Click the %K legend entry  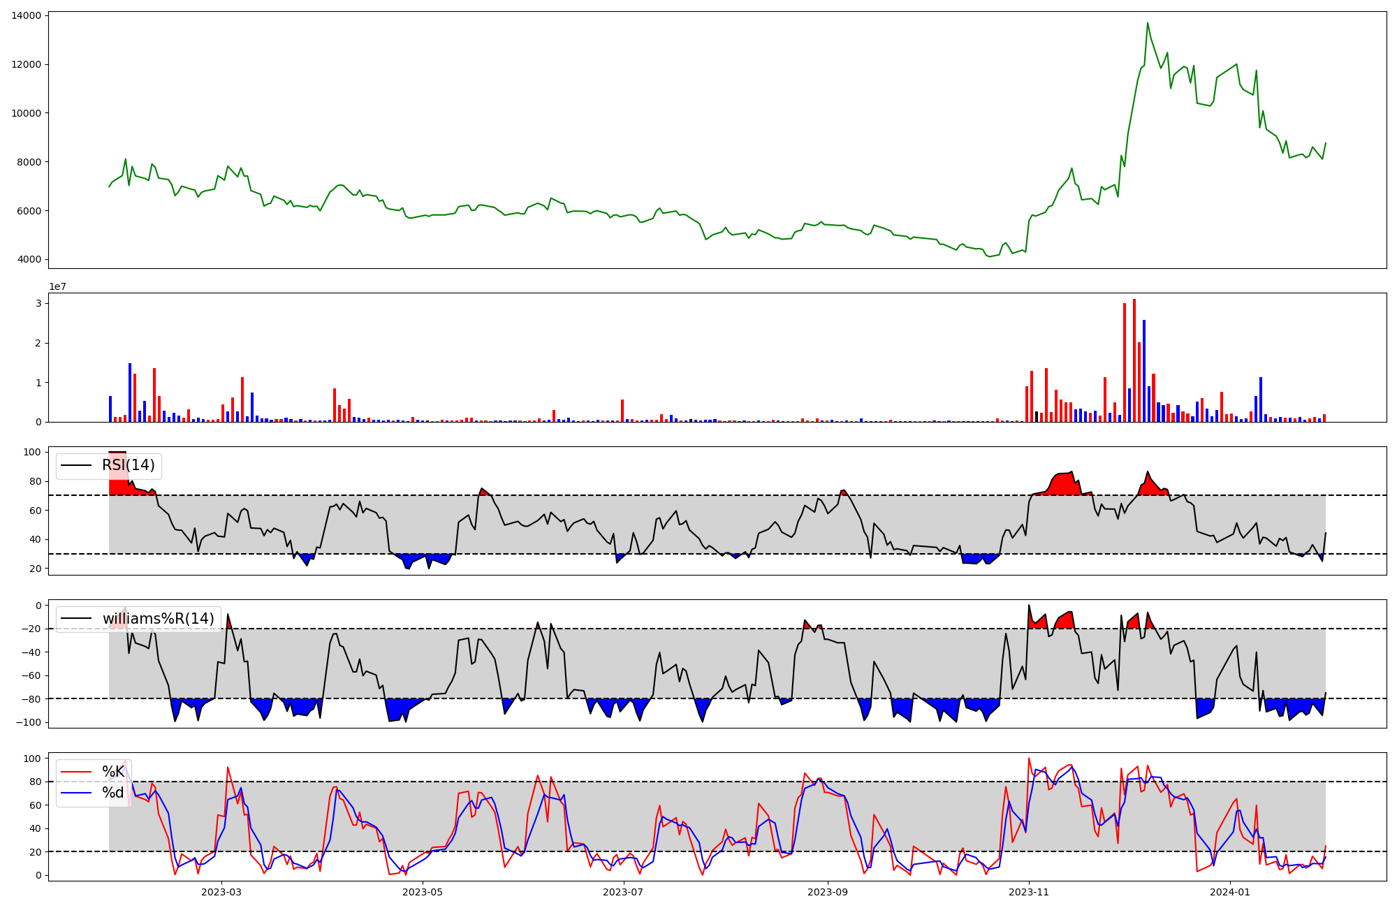113,772
